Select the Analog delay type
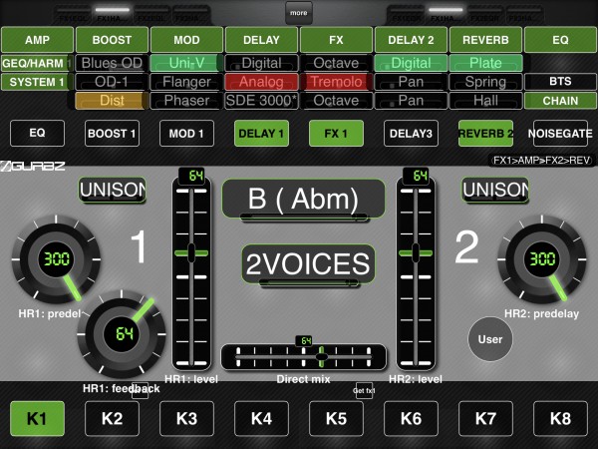 coord(261,82)
